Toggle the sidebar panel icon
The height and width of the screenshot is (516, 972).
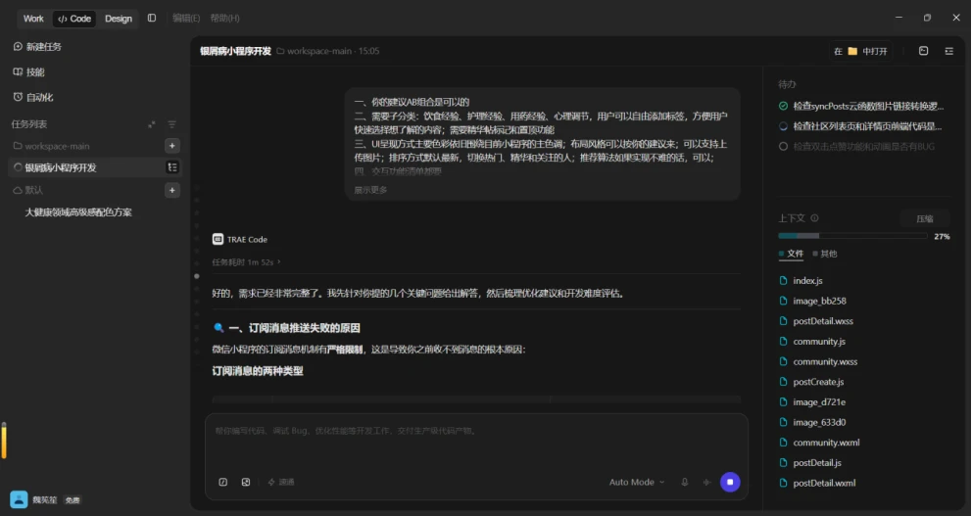click(152, 18)
